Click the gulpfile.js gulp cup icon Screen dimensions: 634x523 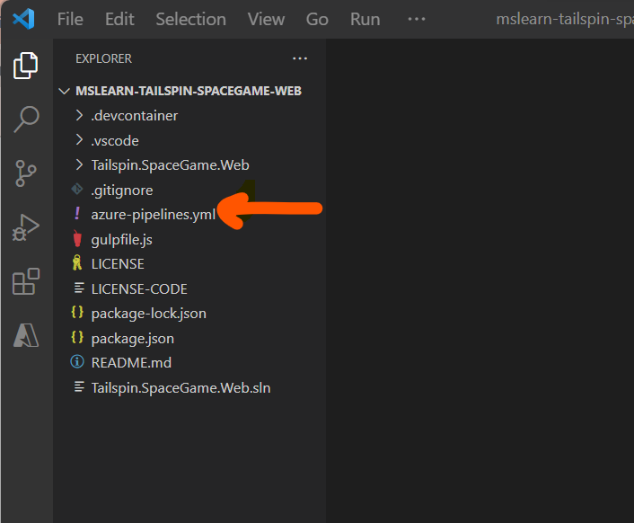(x=77, y=239)
